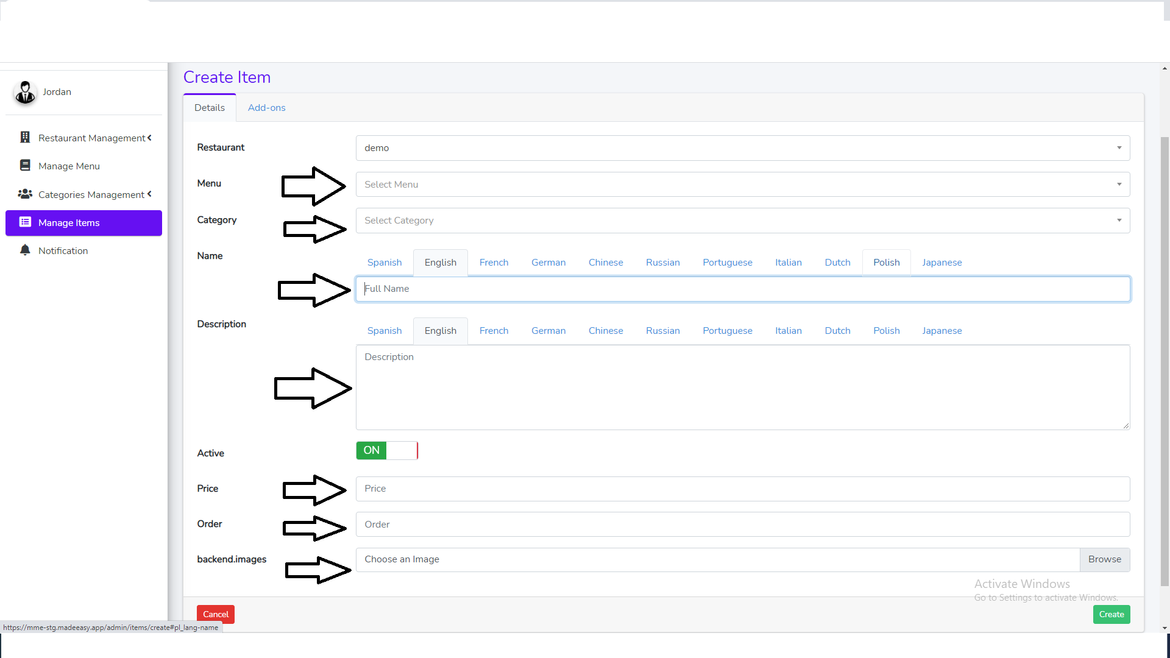Select Dutch tab for Name
Viewport: 1170px width, 658px height.
coord(837,263)
